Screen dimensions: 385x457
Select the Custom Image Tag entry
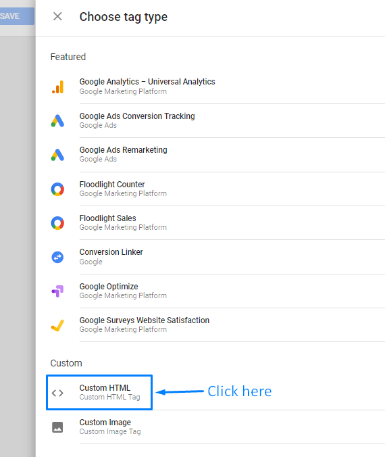pyautogui.click(x=217, y=427)
